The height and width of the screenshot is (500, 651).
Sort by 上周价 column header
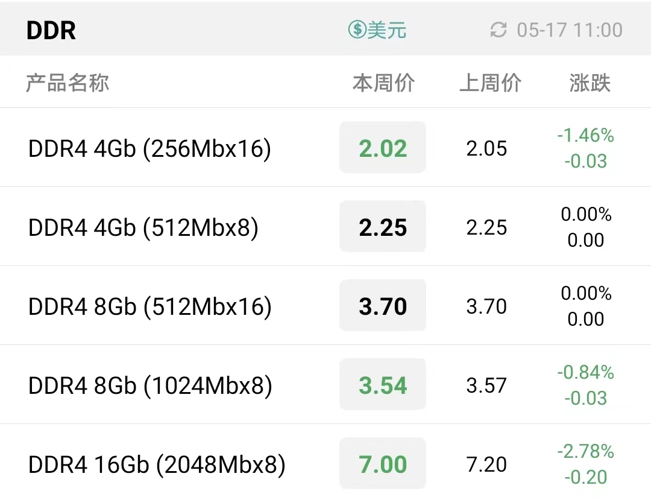490,83
